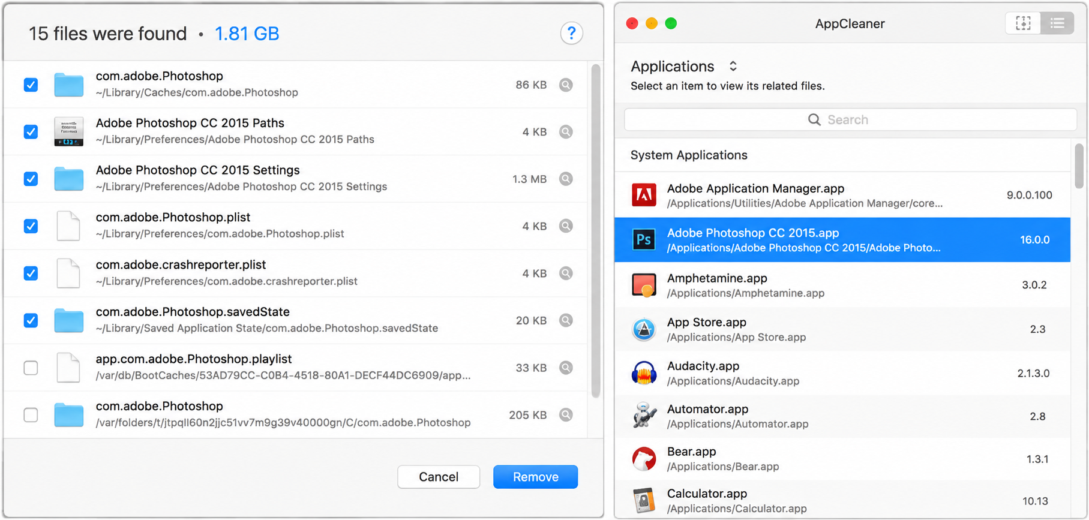Click the blue Remove button

point(535,477)
